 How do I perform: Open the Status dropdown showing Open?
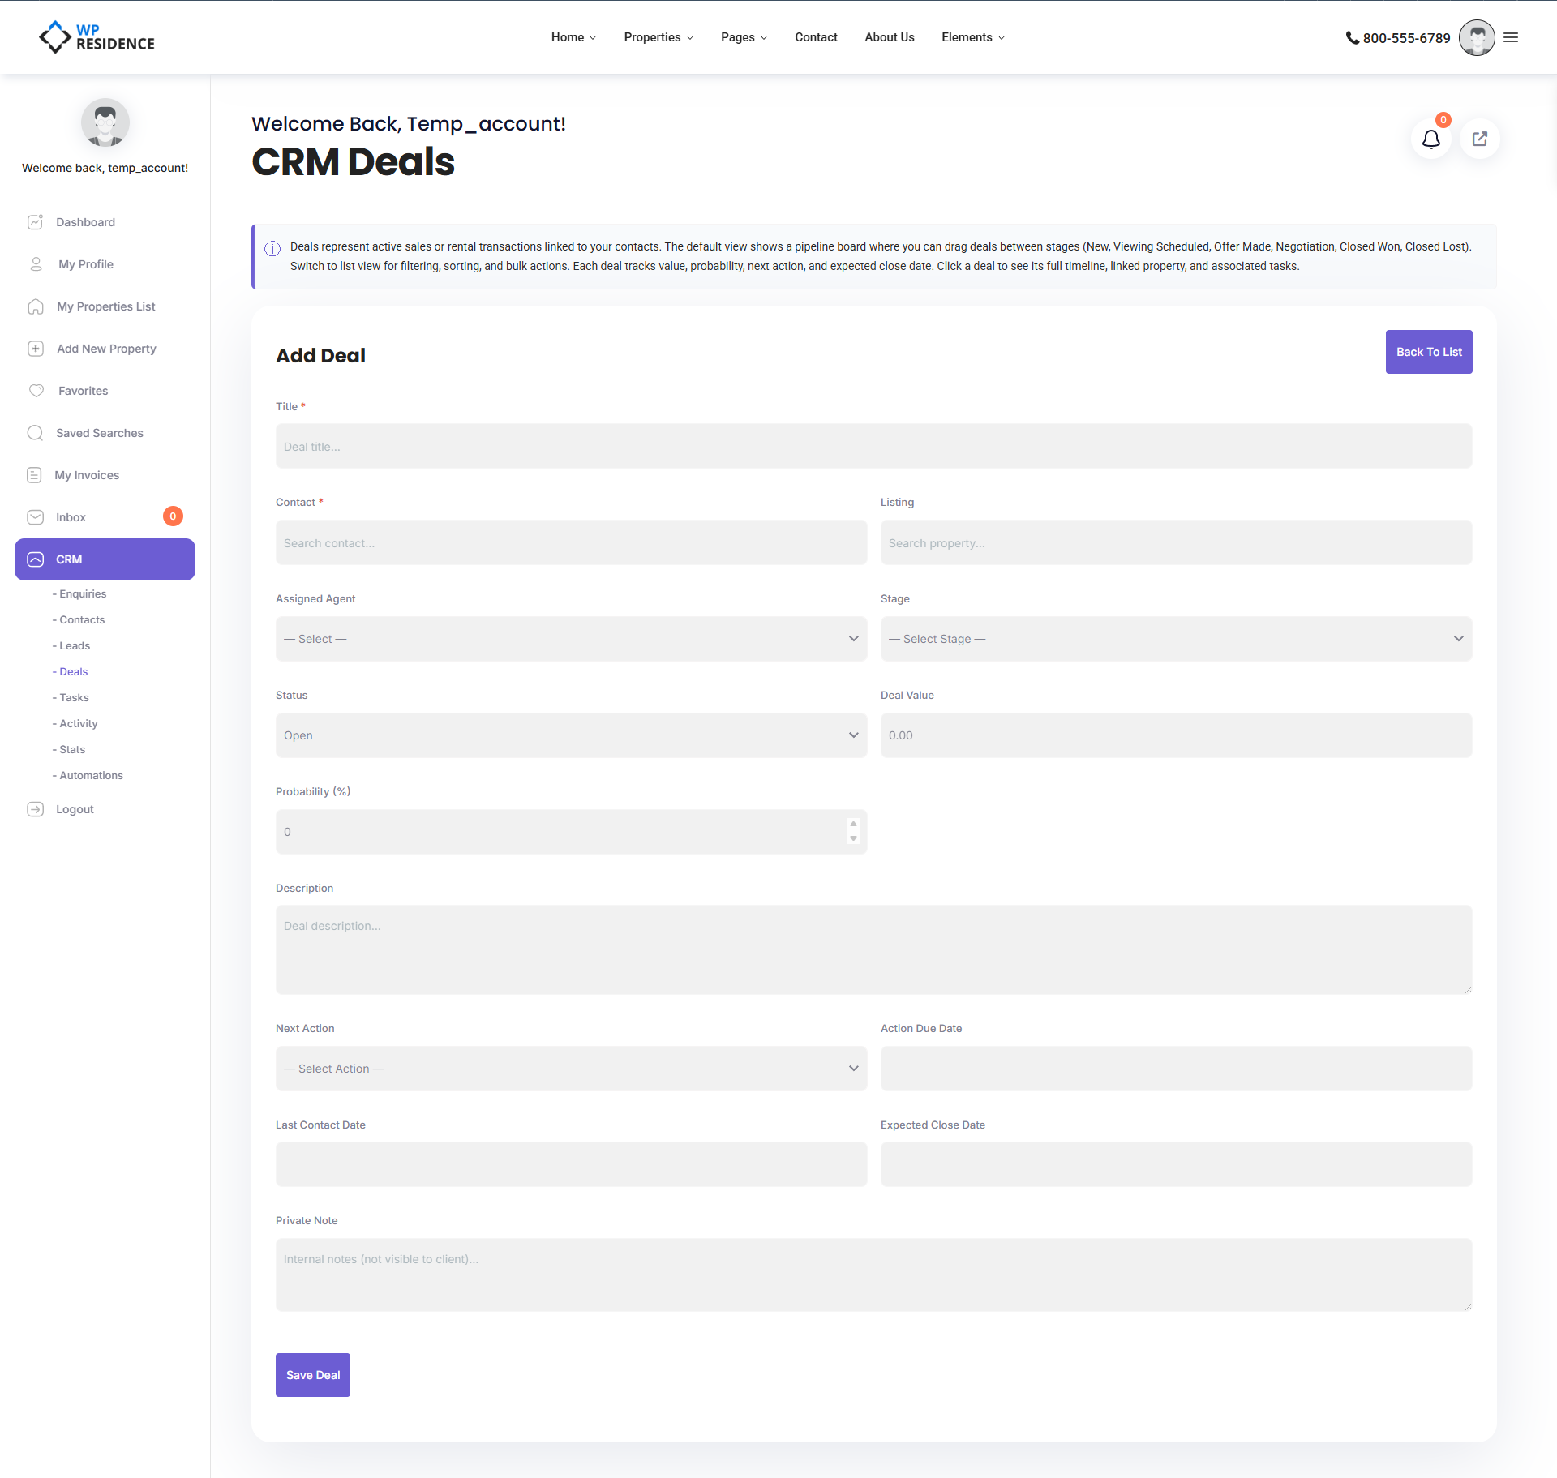[x=571, y=735]
